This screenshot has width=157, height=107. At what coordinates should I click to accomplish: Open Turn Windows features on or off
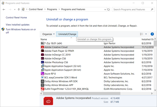[x=21, y=31]
